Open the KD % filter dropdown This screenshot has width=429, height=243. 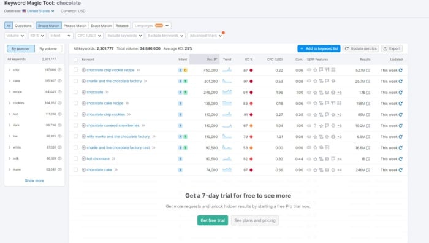tap(37, 36)
